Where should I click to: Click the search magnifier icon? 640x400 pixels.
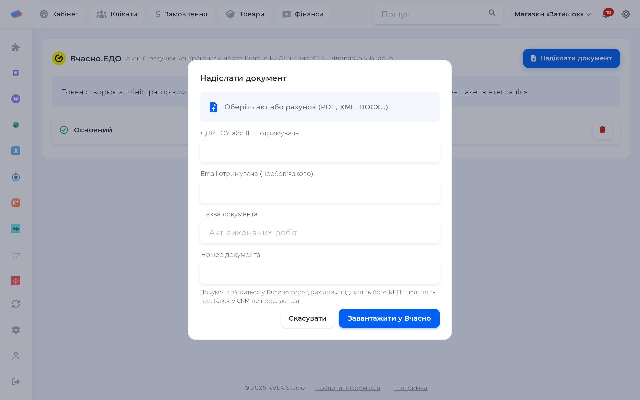tap(492, 13)
